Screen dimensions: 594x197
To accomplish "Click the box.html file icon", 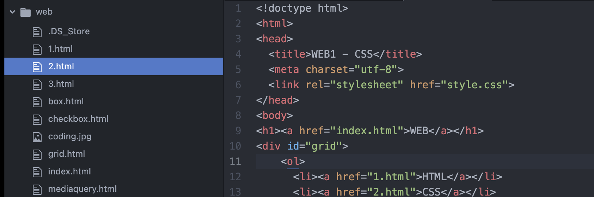I will click(37, 102).
